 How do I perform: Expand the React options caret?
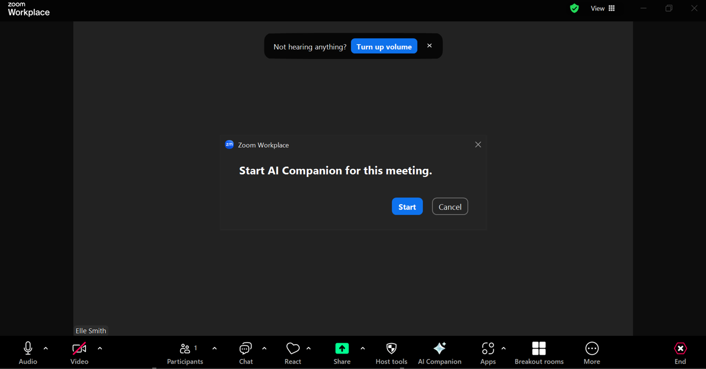coord(308,349)
